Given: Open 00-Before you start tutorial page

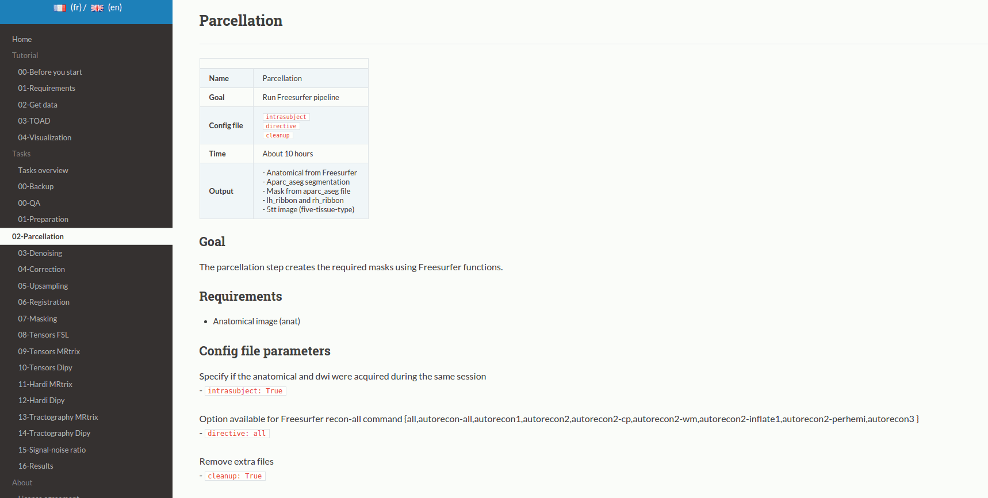Looking at the screenshot, I should 50,72.
